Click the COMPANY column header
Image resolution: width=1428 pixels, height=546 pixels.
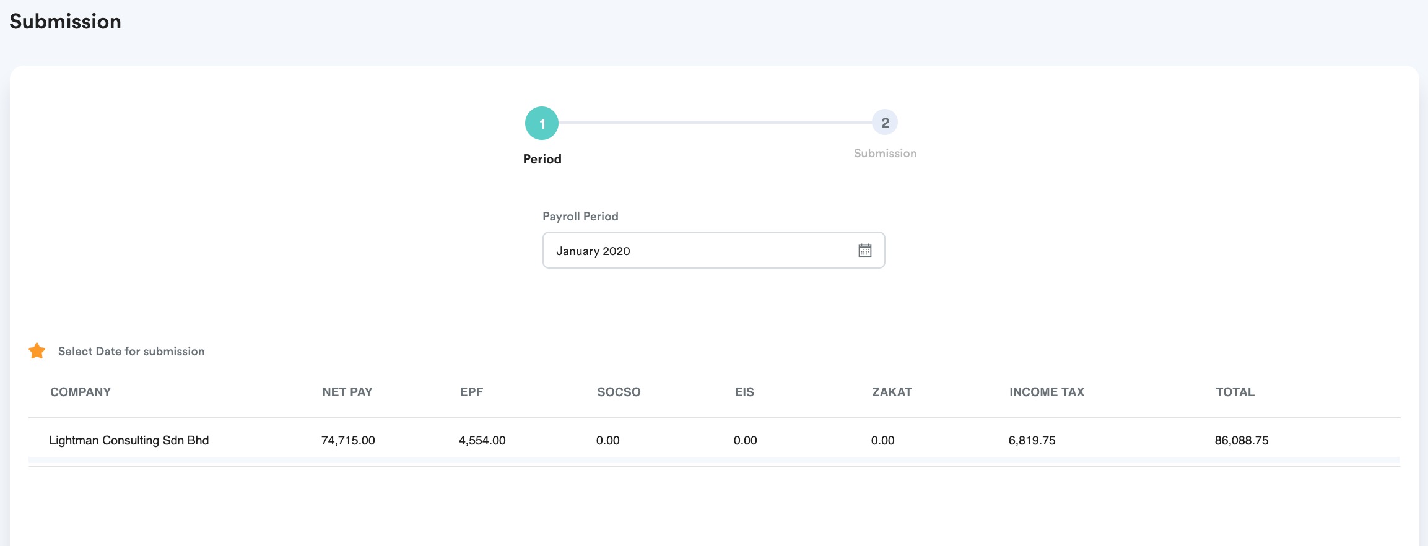tap(81, 392)
